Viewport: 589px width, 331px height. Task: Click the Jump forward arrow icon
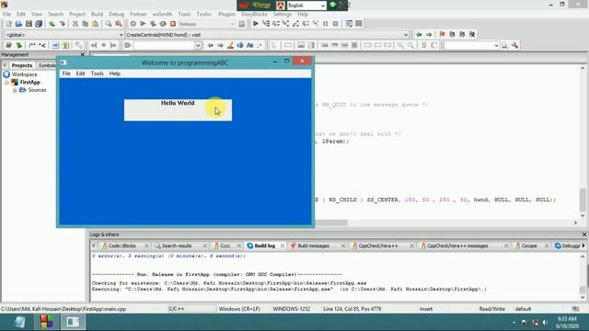[x=429, y=35]
